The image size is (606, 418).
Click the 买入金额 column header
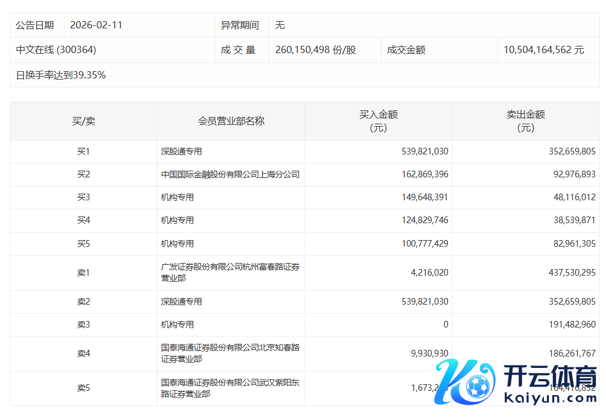(x=378, y=121)
